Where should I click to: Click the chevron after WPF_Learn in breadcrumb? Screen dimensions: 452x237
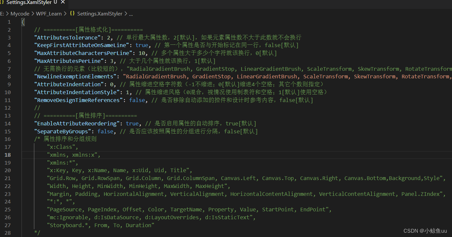(65, 13)
